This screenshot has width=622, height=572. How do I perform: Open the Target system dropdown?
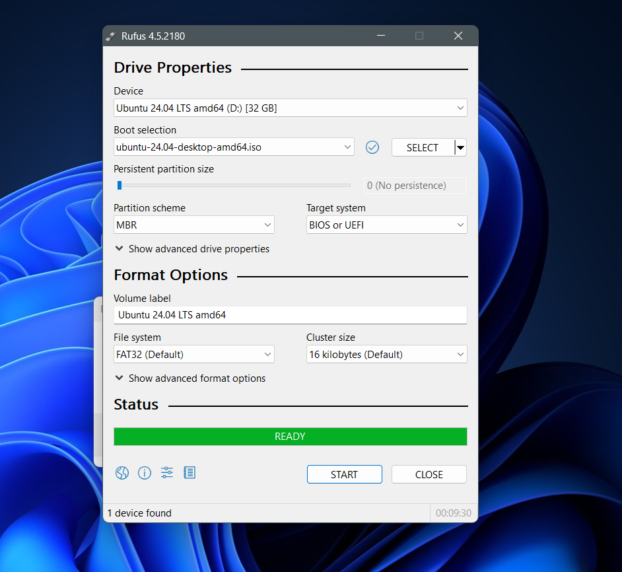tap(387, 225)
